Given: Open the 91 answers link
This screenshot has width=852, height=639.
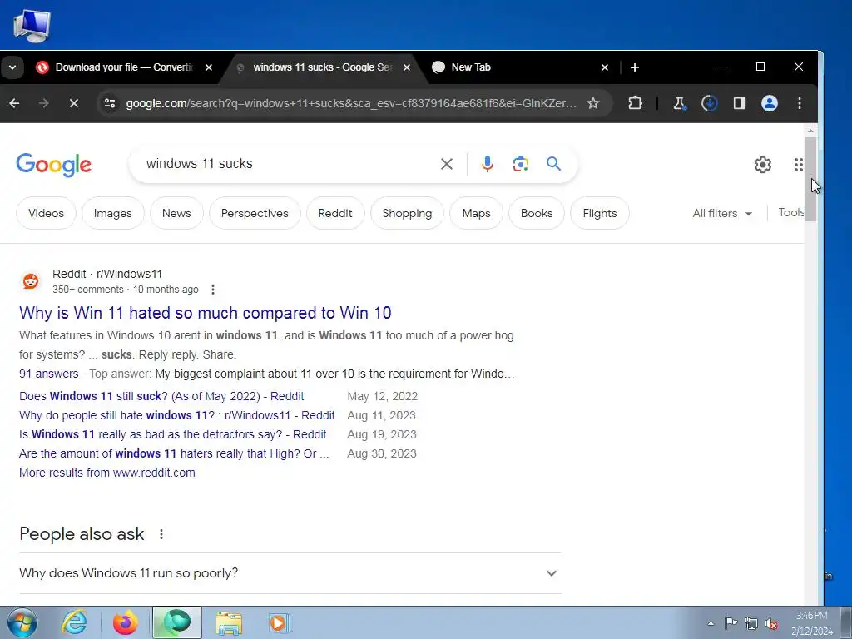Looking at the screenshot, I should coord(49,374).
